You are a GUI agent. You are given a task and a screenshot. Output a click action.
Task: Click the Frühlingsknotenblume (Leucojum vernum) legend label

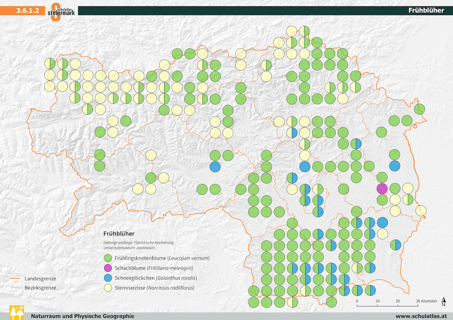coord(162,258)
